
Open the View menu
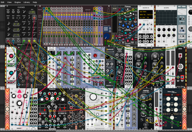pos(9,2)
